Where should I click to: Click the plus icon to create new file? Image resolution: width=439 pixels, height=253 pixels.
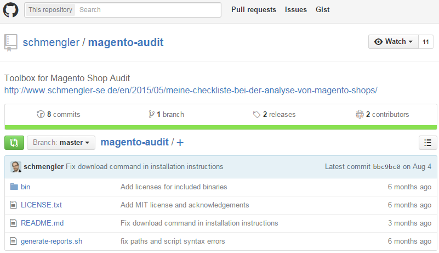tap(180, 143)
